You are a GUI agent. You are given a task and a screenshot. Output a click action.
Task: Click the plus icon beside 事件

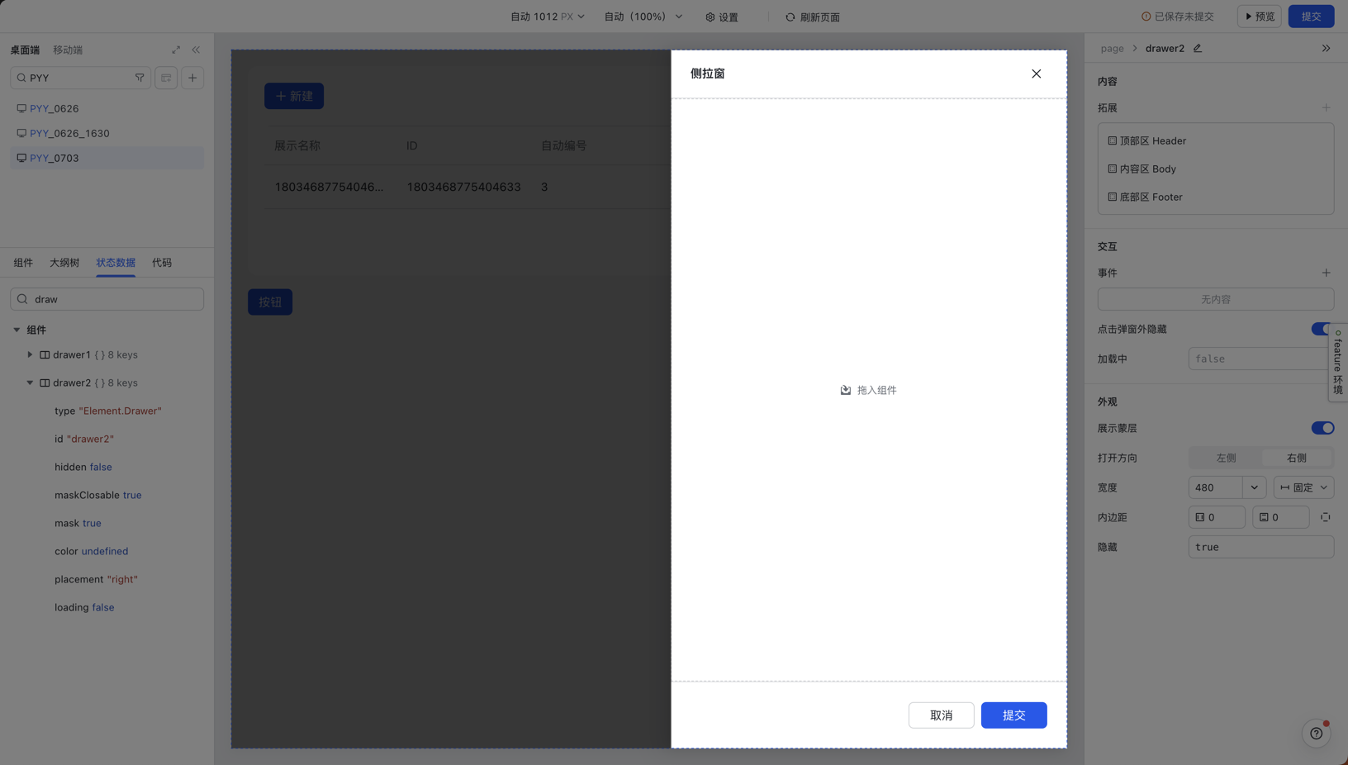[x=1326, y=273]
